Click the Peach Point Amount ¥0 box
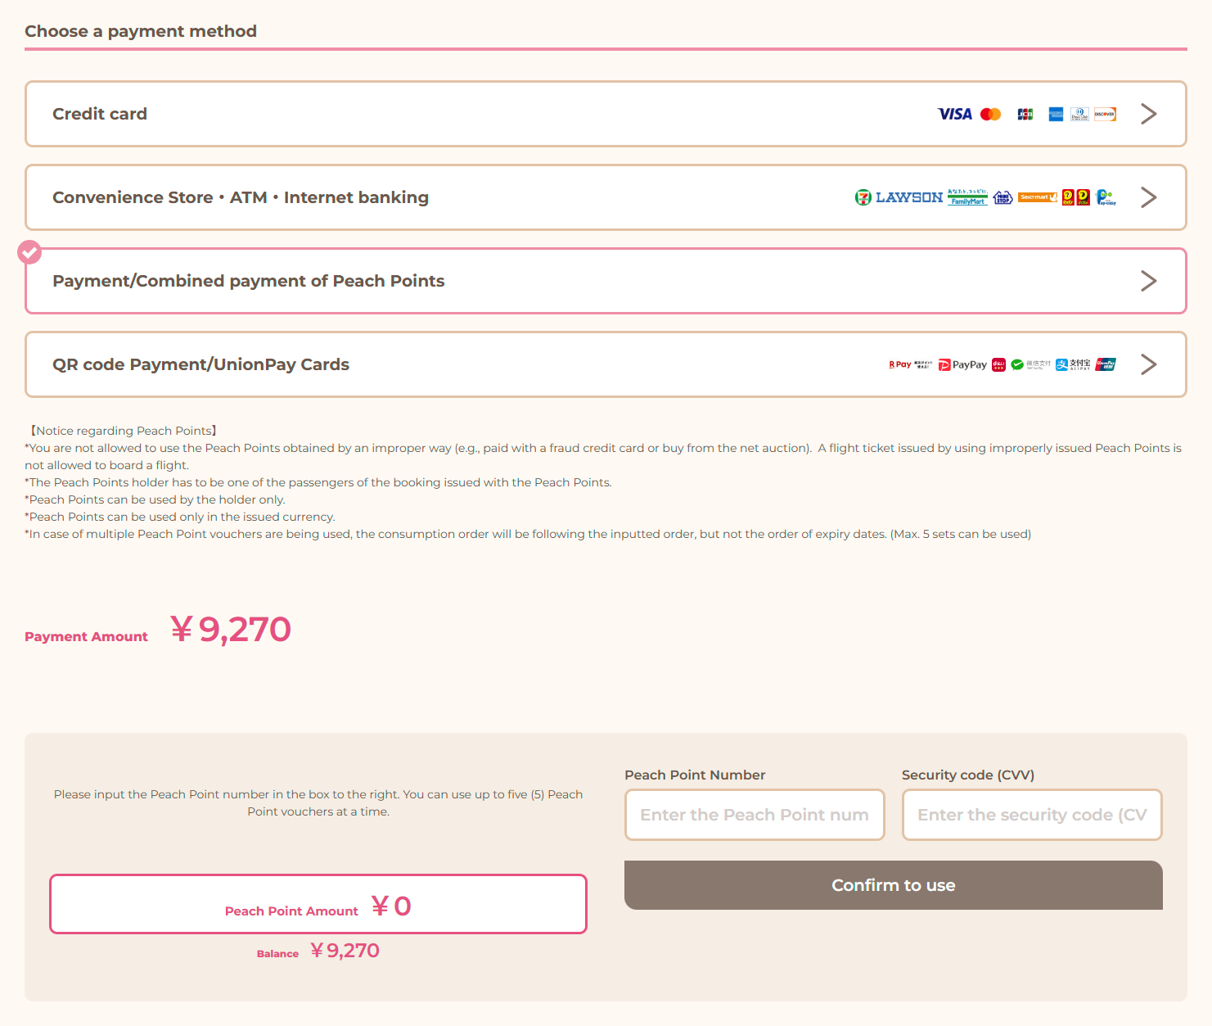 pos(318,904)
